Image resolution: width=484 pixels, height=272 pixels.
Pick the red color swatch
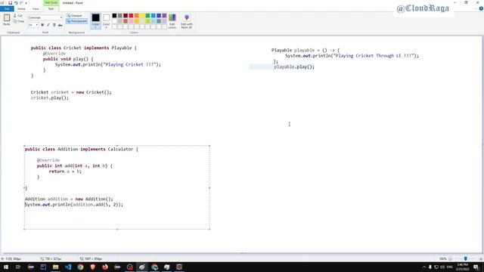point(131,15)
